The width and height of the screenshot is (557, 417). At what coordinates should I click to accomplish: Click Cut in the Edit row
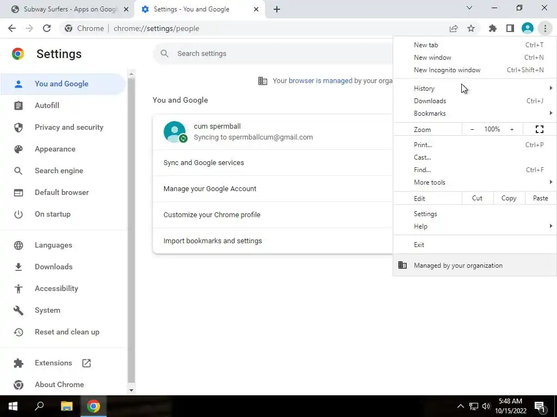click(477, 198)
